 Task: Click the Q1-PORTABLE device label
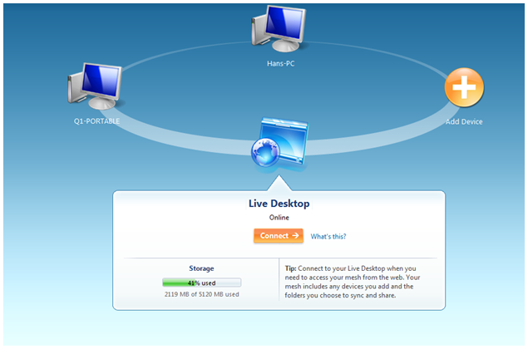coord(96,121)
